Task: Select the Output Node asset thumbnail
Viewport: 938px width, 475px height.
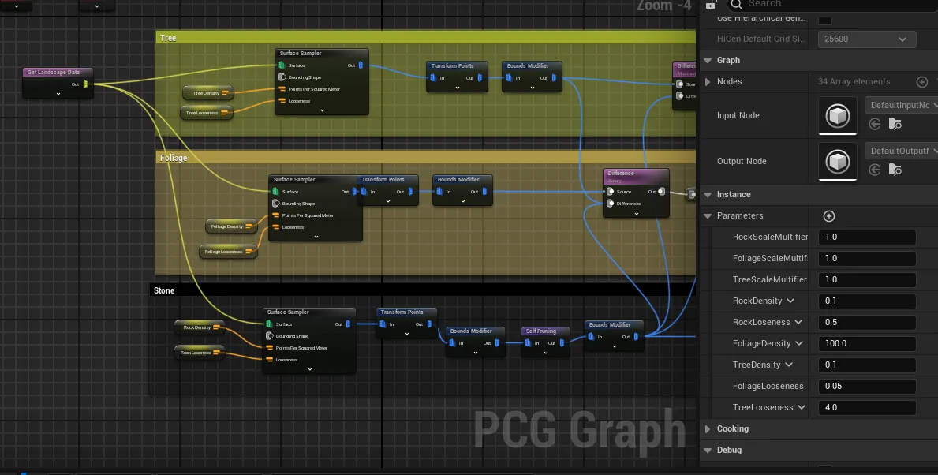Action: pyautogui.click(x=838, y=162)
